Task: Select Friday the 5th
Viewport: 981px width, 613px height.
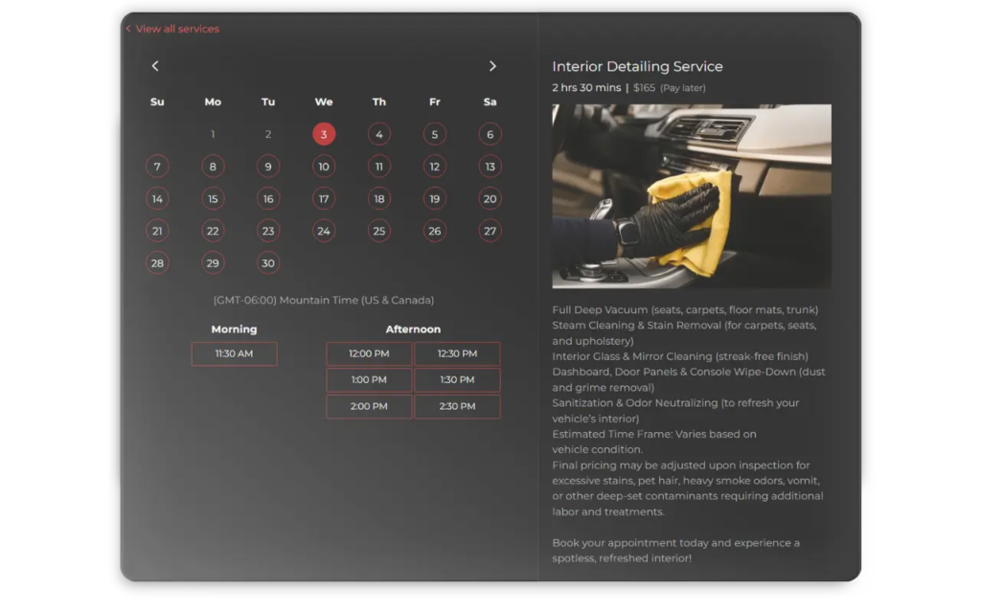Action: click(x=435, y=134)
